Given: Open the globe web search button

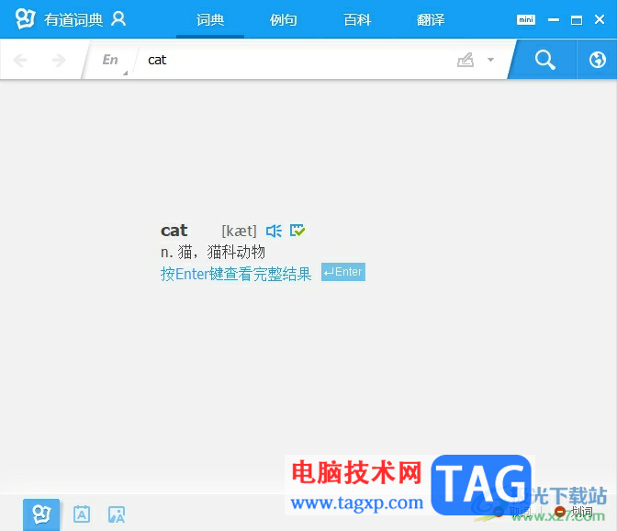Looking at the screenshot, I should click(x=598, y=60).
